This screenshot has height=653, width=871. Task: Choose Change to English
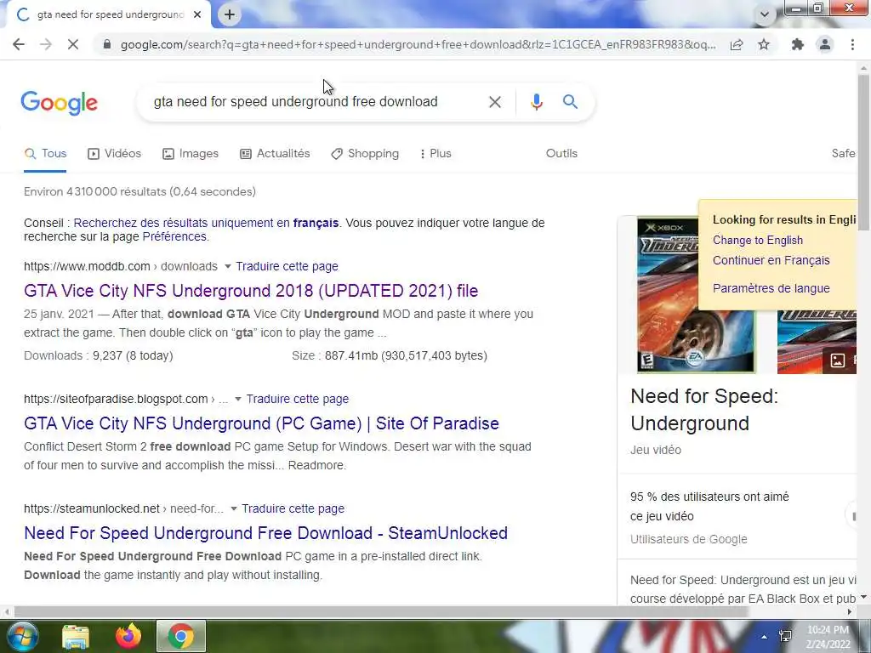[x=758, y=241]
